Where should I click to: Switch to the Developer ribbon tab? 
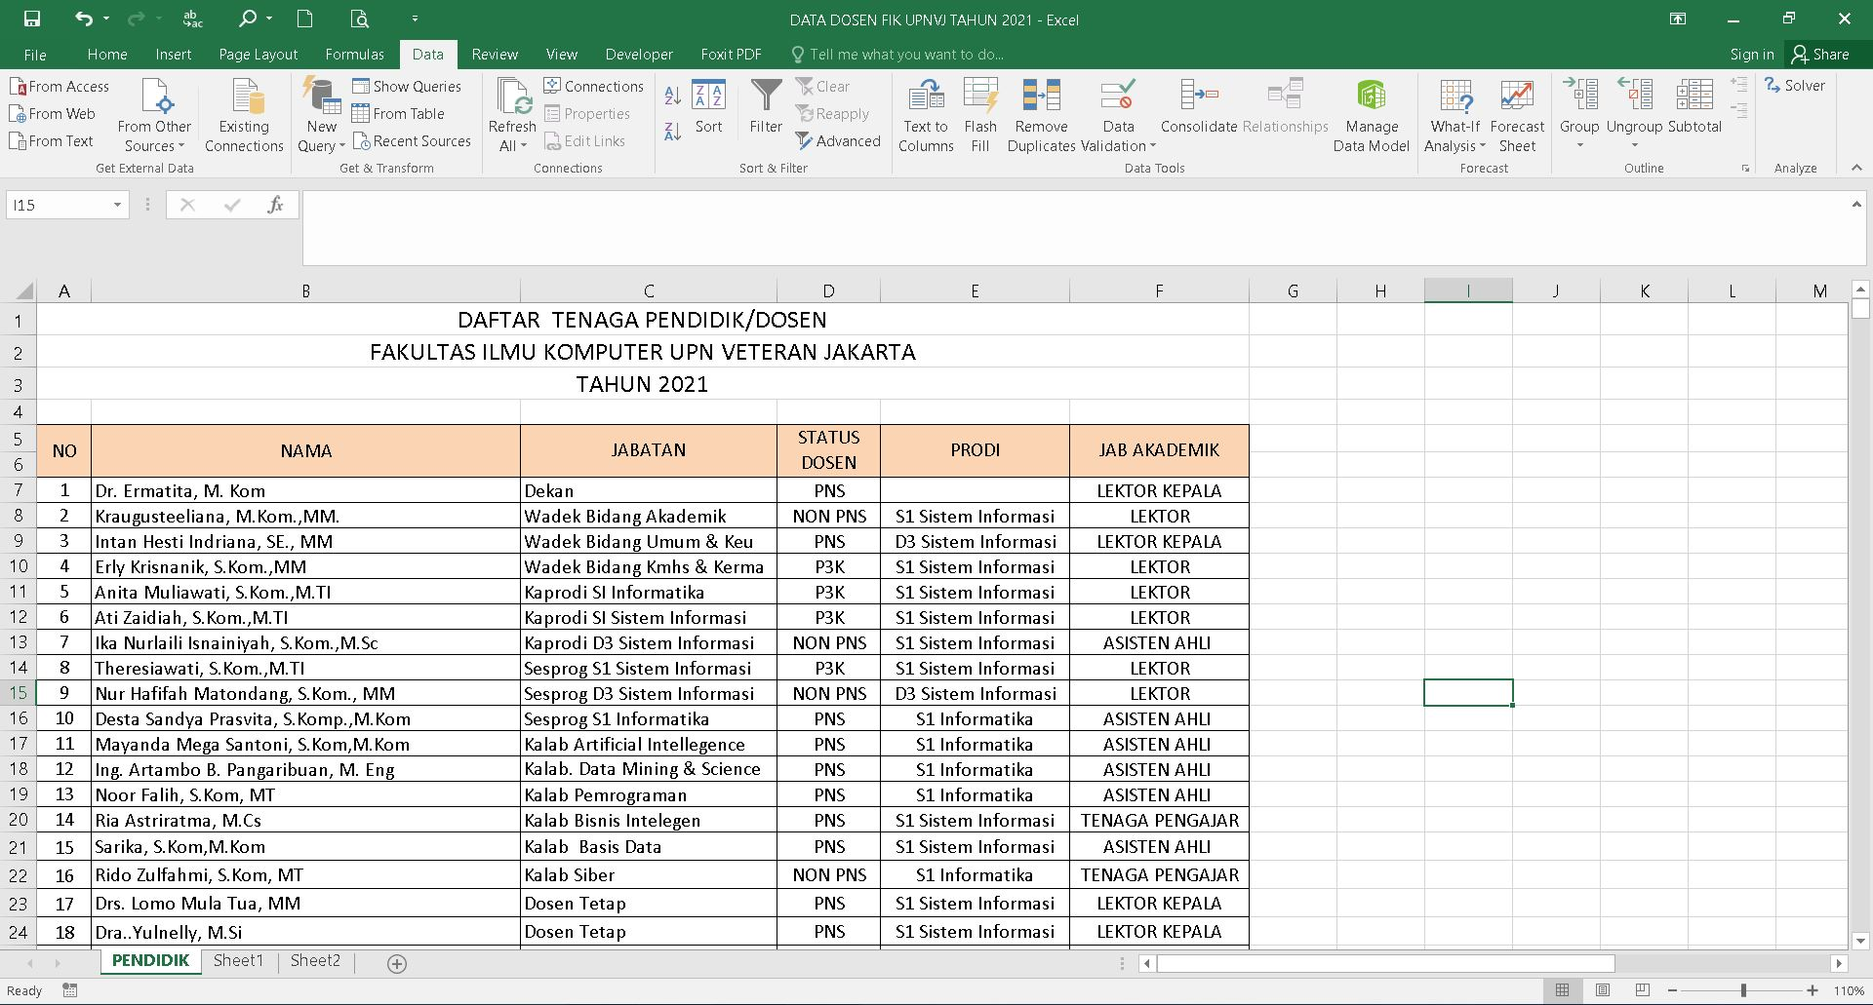[x=639, y=55]
